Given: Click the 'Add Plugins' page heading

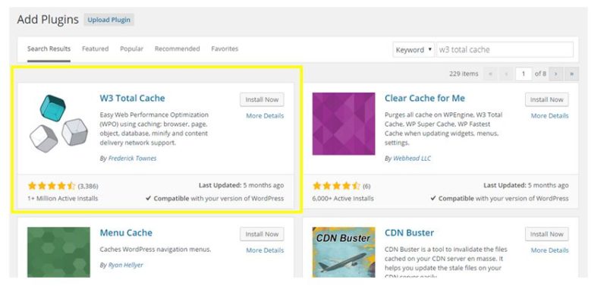Looking at the screenshot, I should 48,20.
